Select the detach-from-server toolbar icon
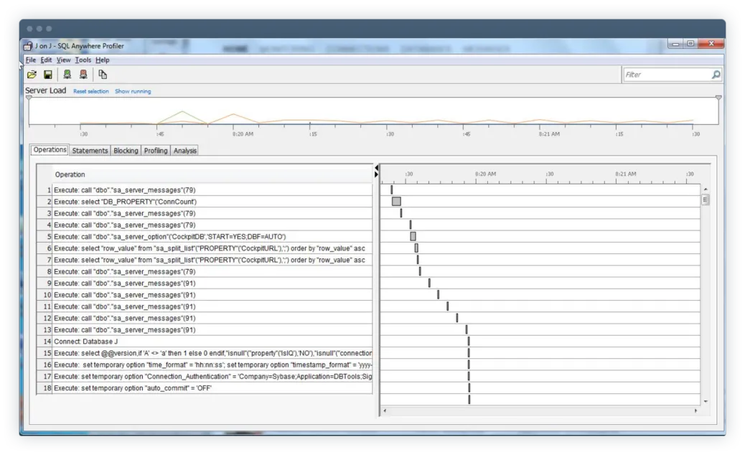Viewport: 745px width, 455px height. 84,74
